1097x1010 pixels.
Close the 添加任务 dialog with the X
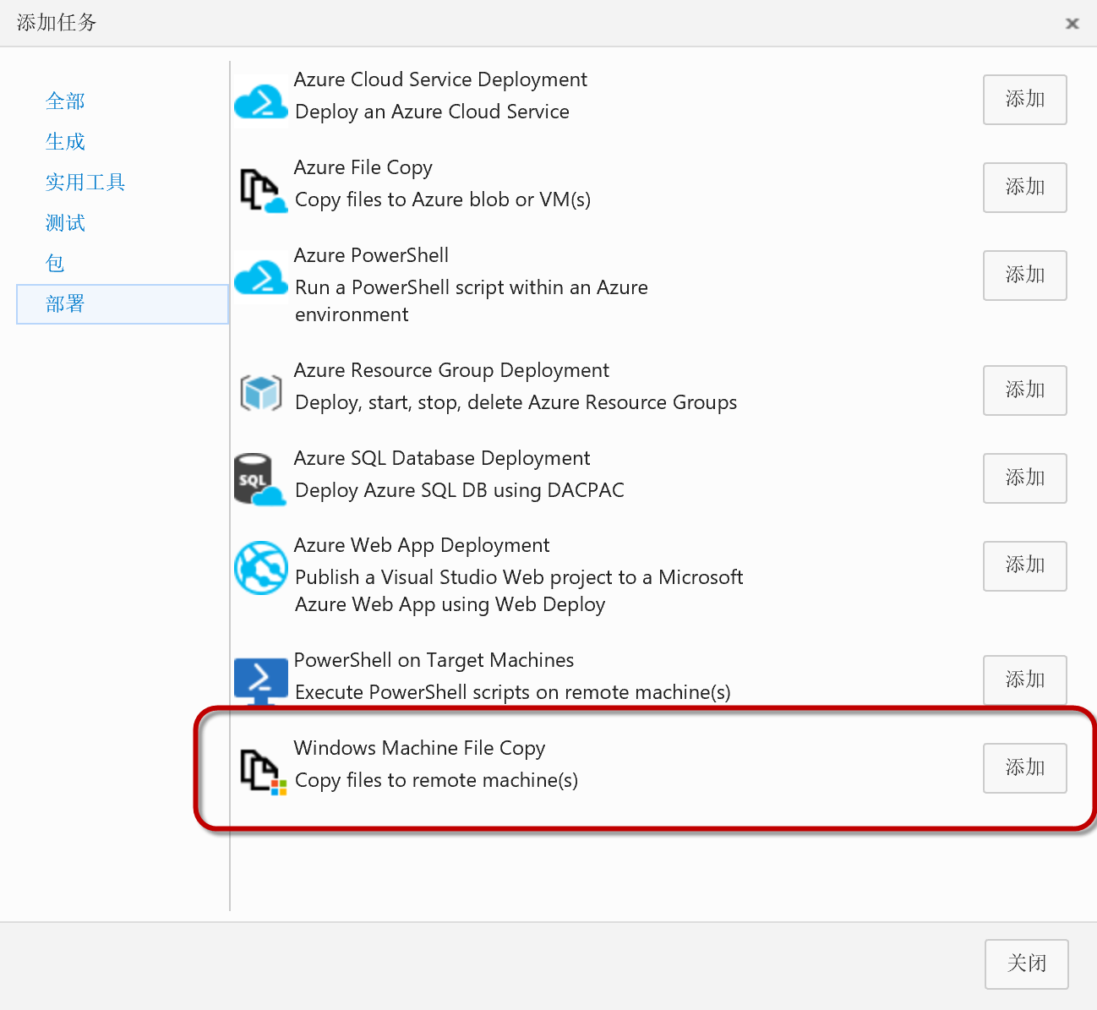pos(1072,24)
